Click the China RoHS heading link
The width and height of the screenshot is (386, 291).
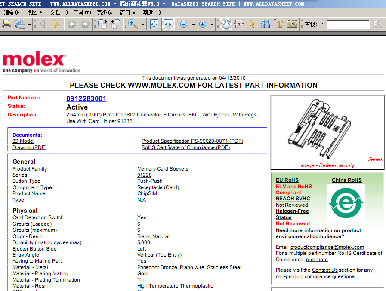tap(347, 180)
